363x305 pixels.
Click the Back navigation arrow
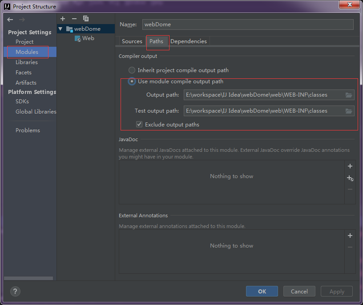click(10, 19)
